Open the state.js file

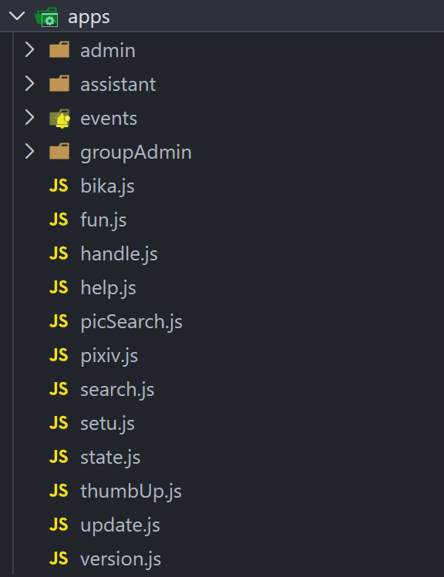(x=110, y=457)
